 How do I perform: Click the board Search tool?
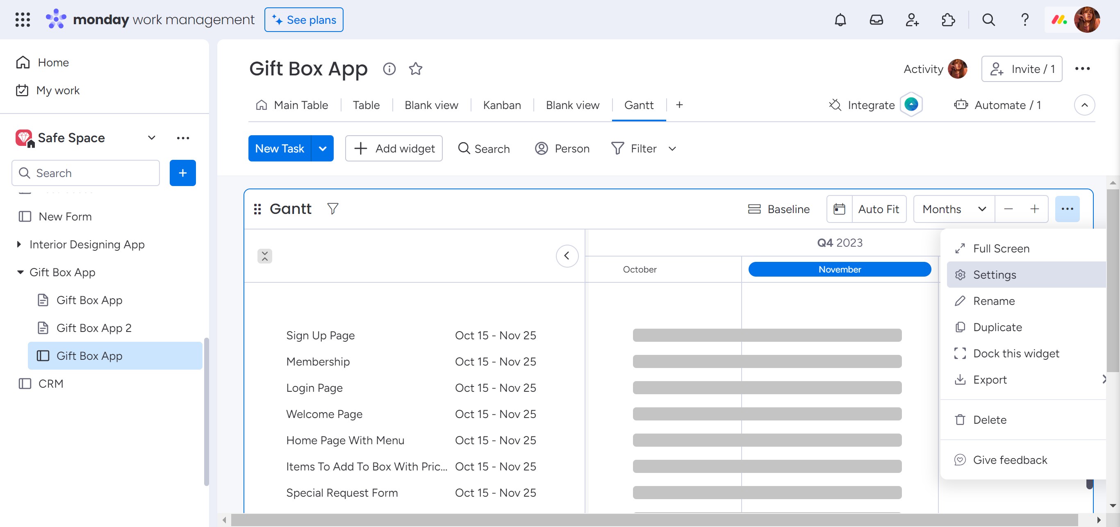click(483, 149)
